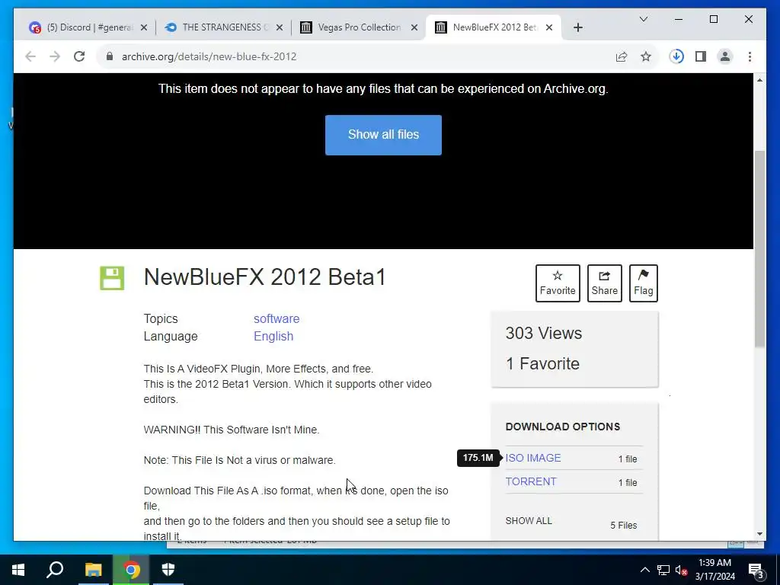
Task: Open Windows Security shield in taskbar
Action: (168, 570)
